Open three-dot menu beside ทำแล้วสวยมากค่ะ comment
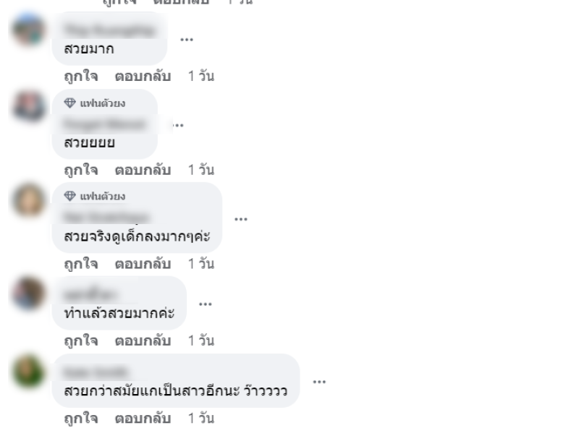Image resolution: width=579 pixels, height=428 pixels. [206, 304]
